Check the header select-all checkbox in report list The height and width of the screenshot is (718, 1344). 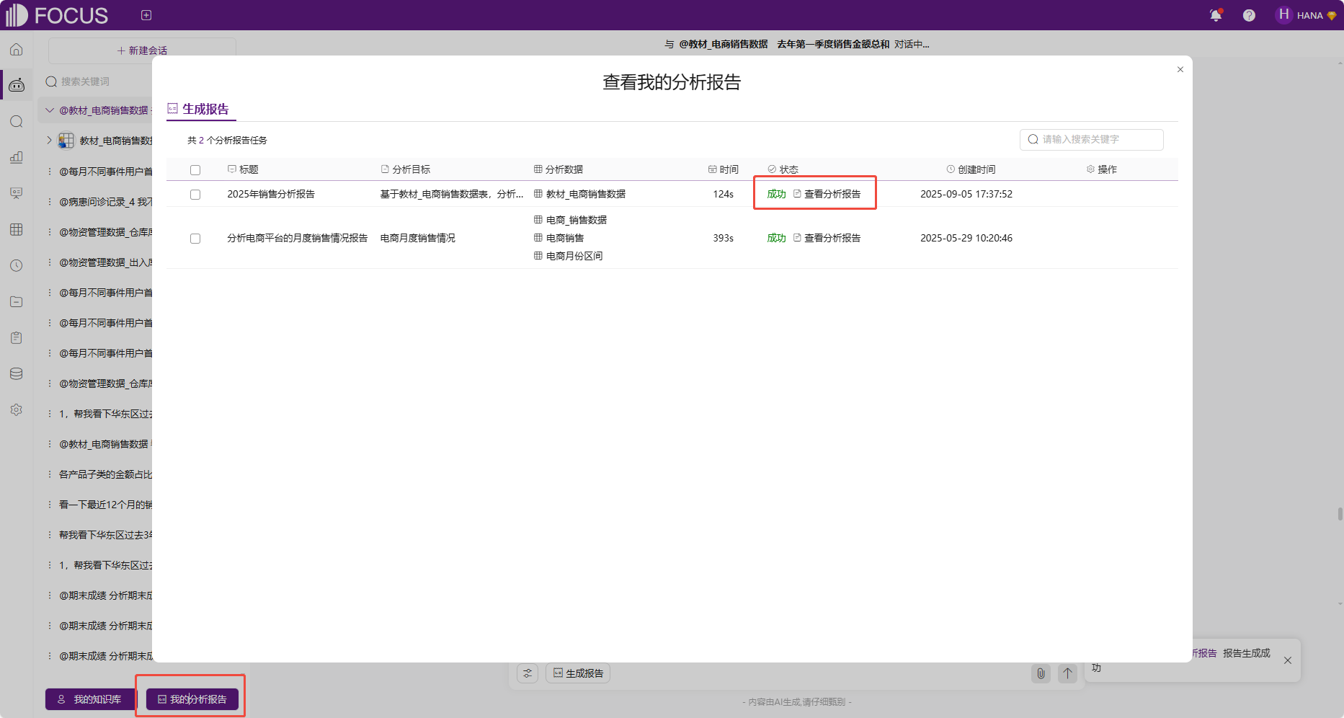[x=195, y=169]
